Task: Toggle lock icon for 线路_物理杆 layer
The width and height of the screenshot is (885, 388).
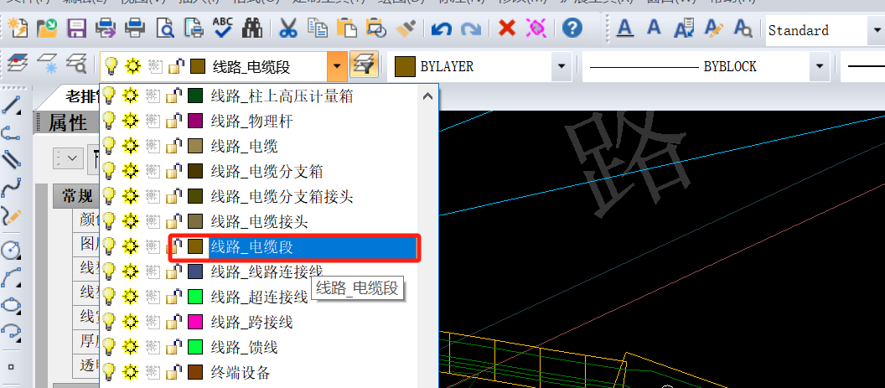Action: click(175, 122)
